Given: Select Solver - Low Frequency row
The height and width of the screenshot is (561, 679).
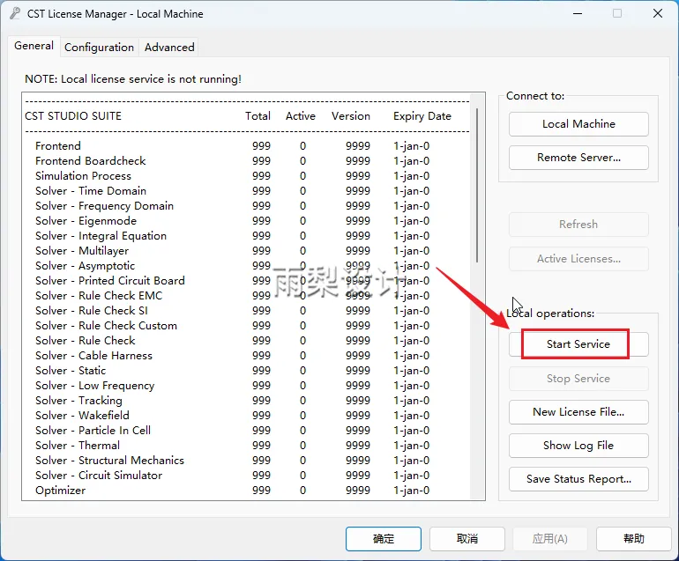Looking at the screenshot, I should [232, 386].
